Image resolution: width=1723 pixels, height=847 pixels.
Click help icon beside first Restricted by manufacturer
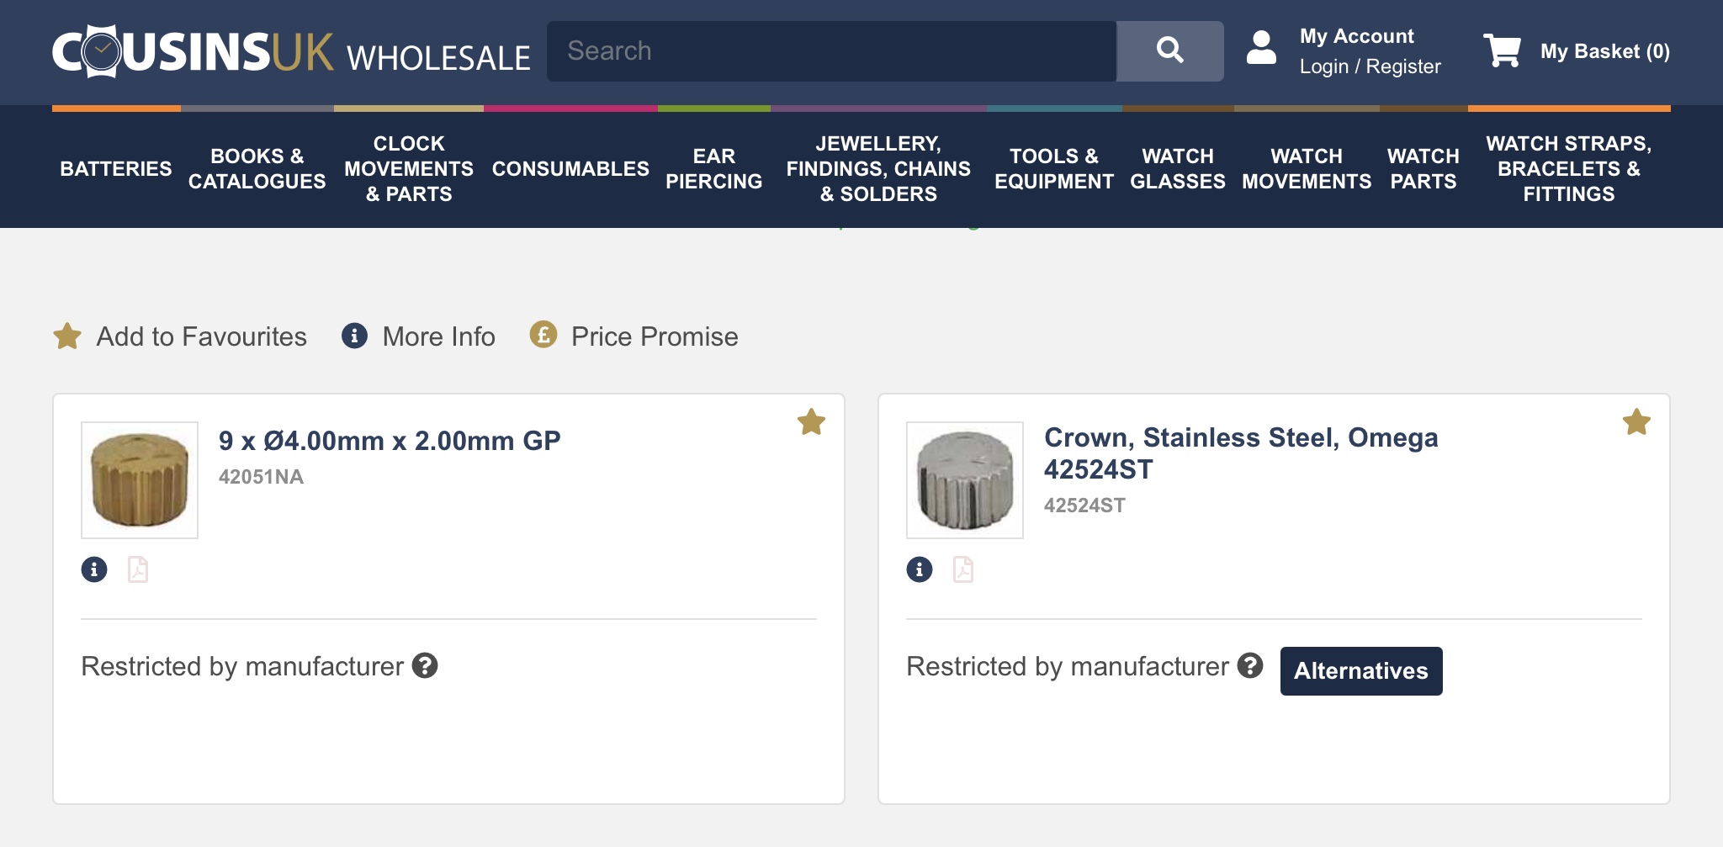pyautogui.click(x=425, y=666)
